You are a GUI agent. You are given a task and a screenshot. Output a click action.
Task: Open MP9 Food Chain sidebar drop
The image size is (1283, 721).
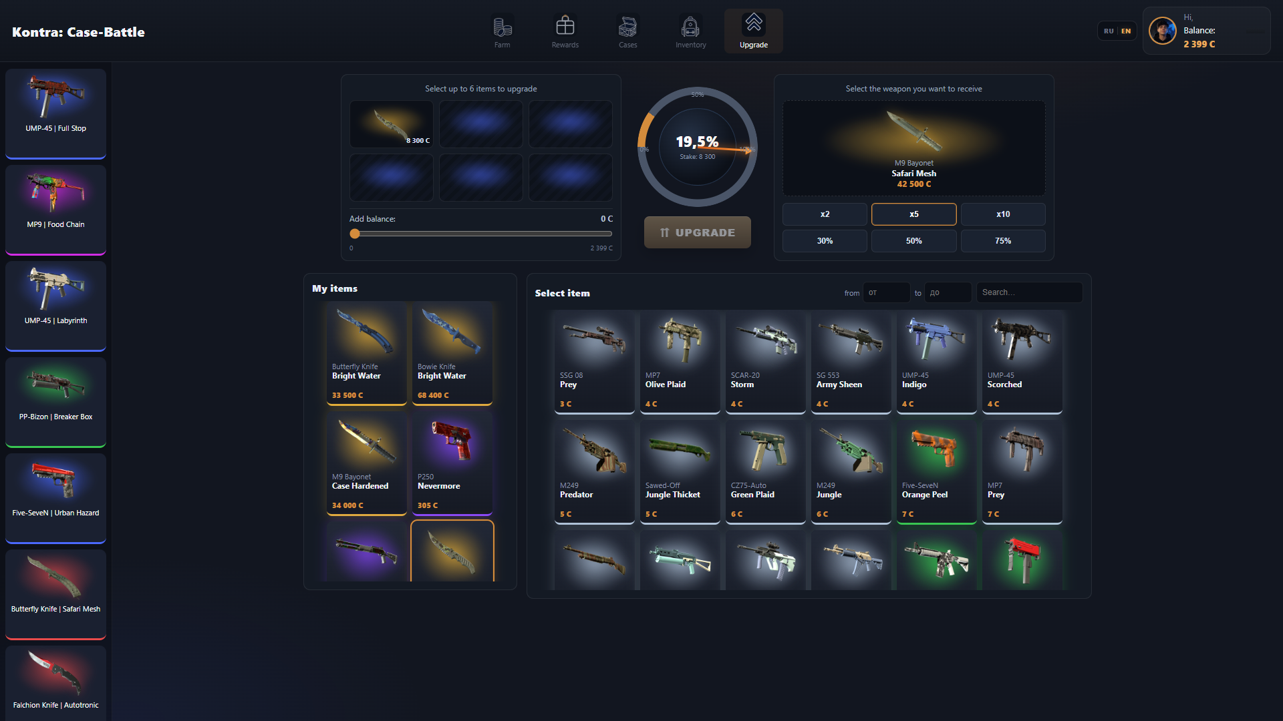click(56, 210)
